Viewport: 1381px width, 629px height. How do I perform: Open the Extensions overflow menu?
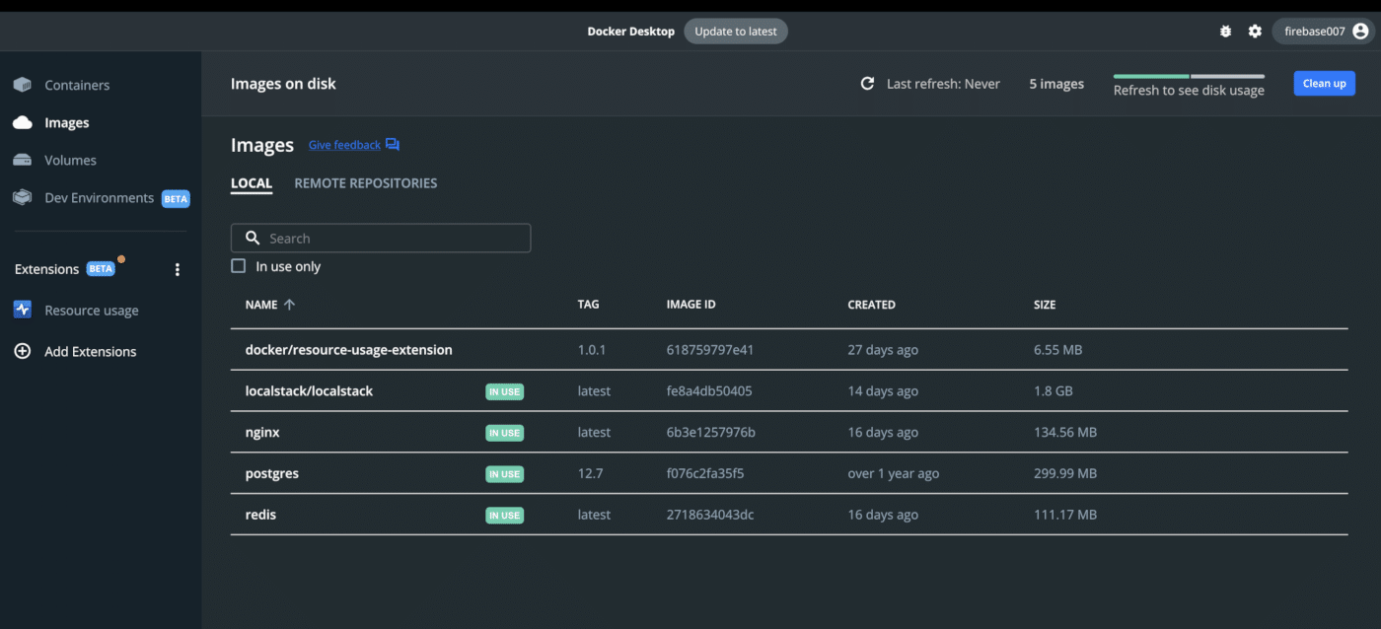[x=177, y=268]
